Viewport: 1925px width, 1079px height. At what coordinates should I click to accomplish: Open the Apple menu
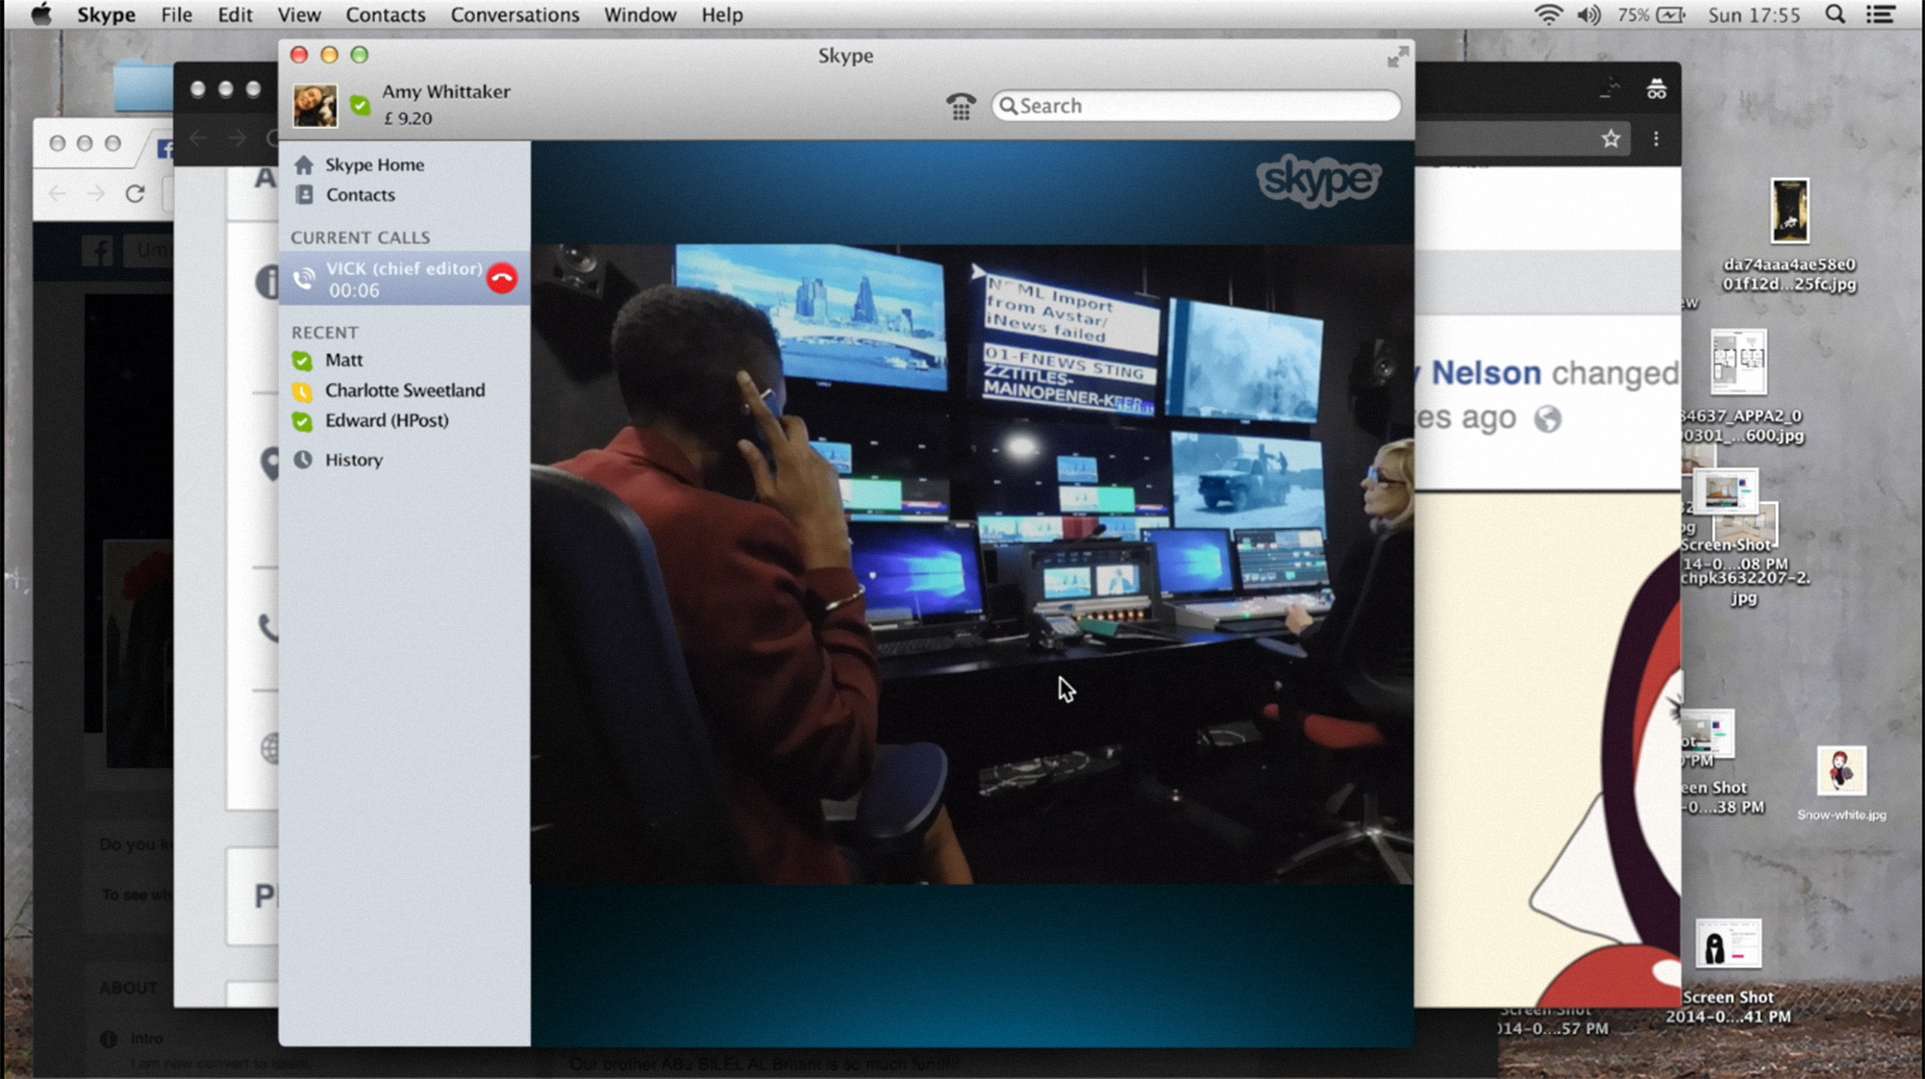(40, 14)
